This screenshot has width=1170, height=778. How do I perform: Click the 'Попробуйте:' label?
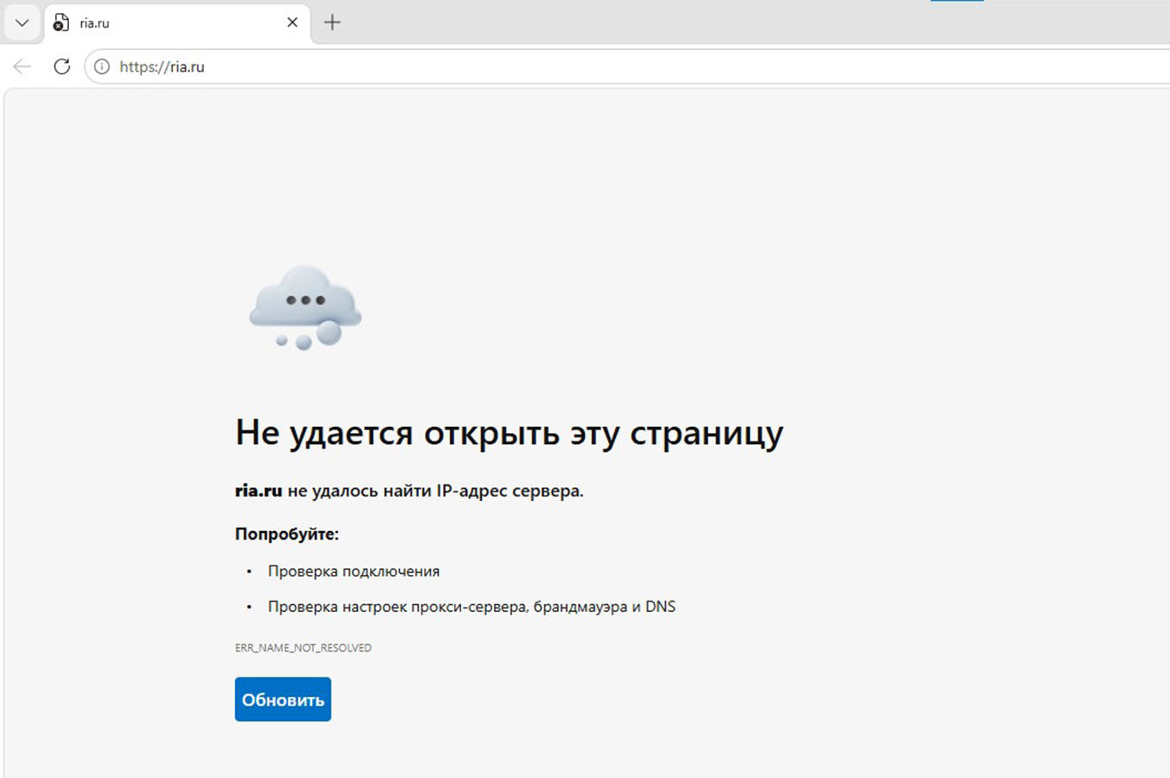(286, 534)
